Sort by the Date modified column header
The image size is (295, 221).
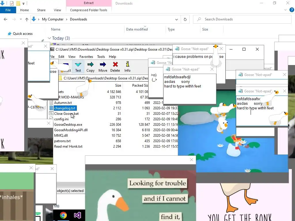[137, 29]
